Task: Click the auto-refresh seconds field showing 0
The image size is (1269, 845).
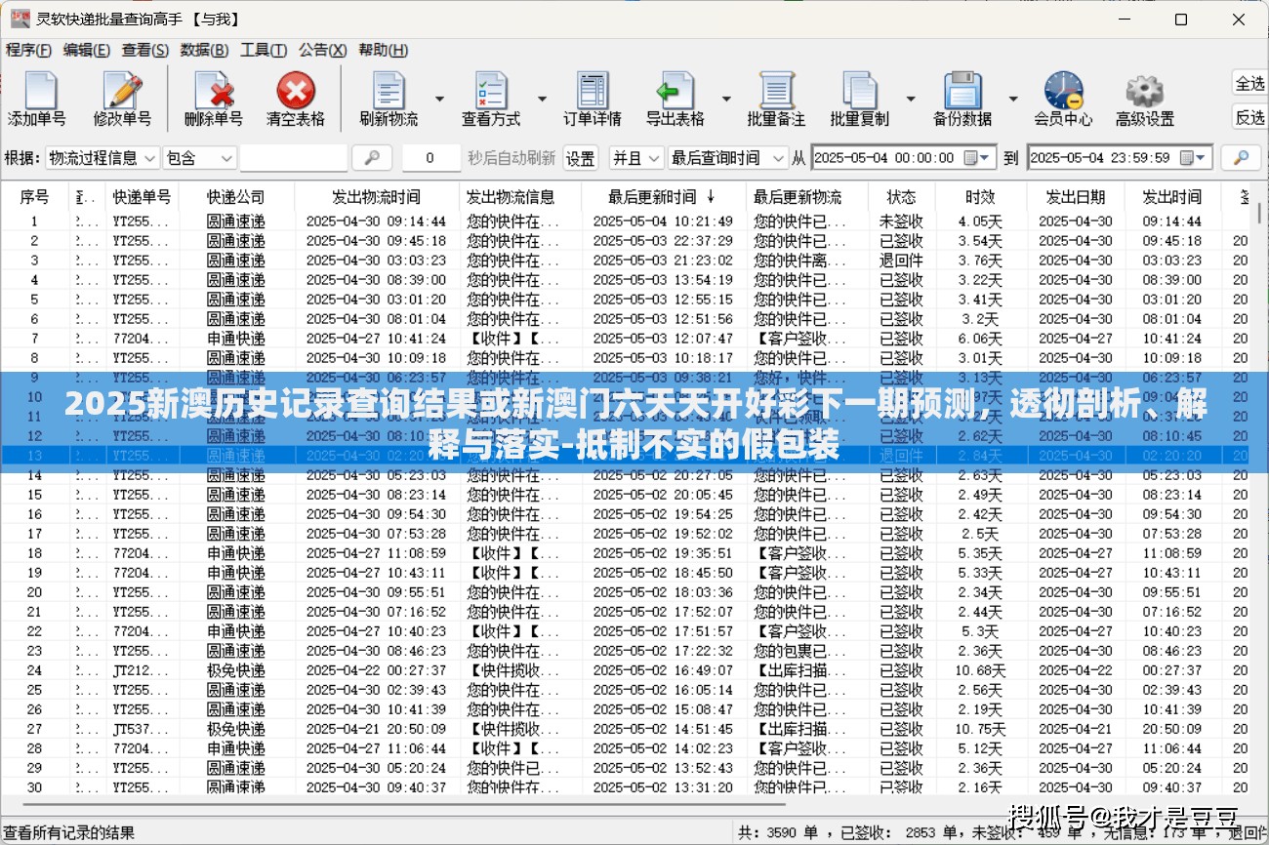Action: (x=430, y=157)
